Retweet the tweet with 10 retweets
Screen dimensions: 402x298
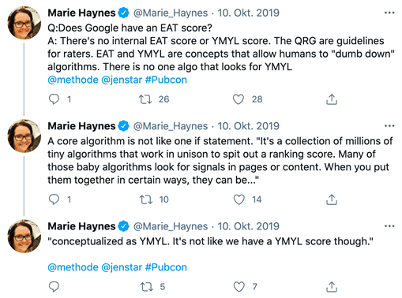146,199
